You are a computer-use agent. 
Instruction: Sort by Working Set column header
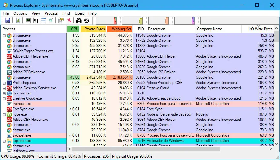click(x=120, y=29)
